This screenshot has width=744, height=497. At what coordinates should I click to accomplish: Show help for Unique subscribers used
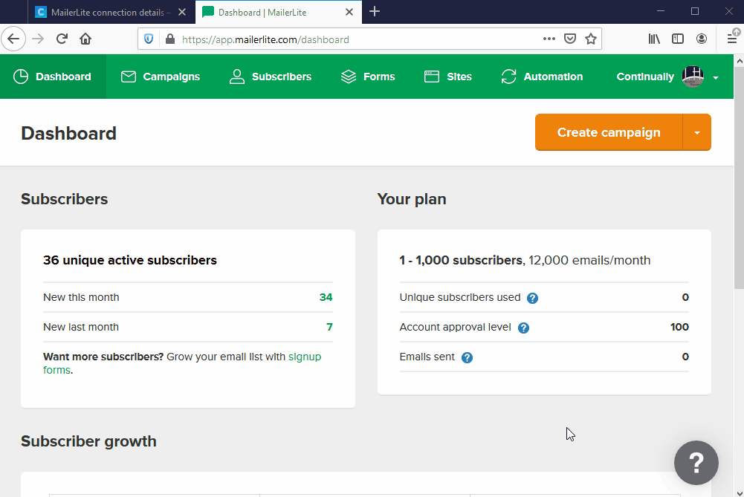click(532, 298)
